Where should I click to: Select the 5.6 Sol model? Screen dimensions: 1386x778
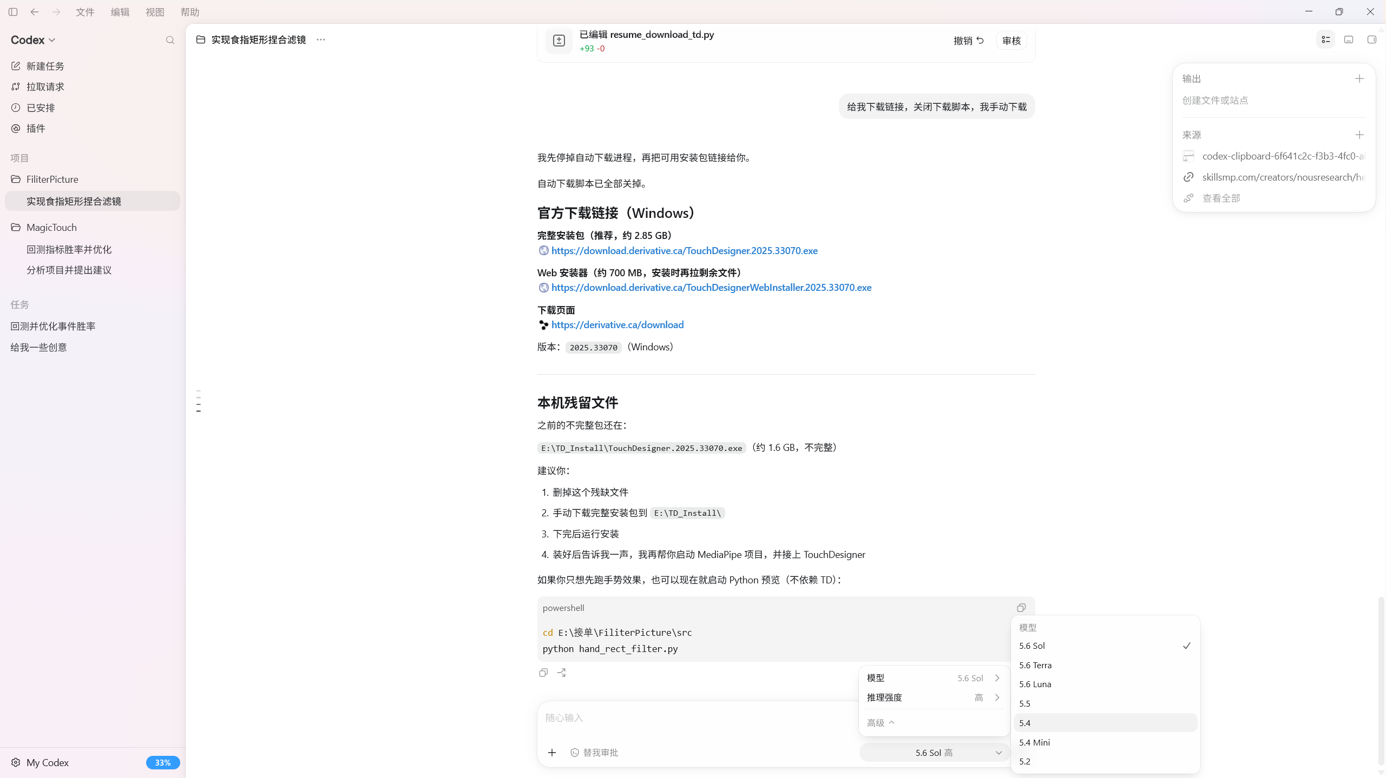[x=1105, y=646]
